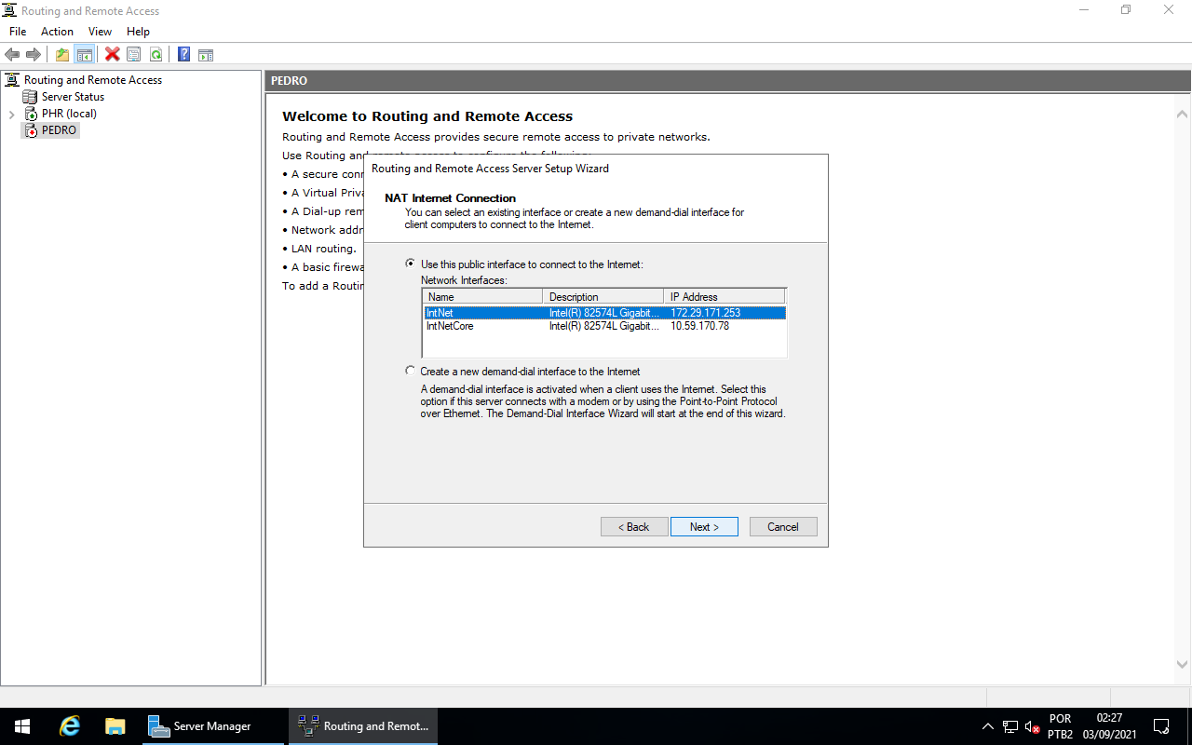Open Properties from the toolbar icon
The width and height of the screenshot is (1192, 745).
click(134, 55)
